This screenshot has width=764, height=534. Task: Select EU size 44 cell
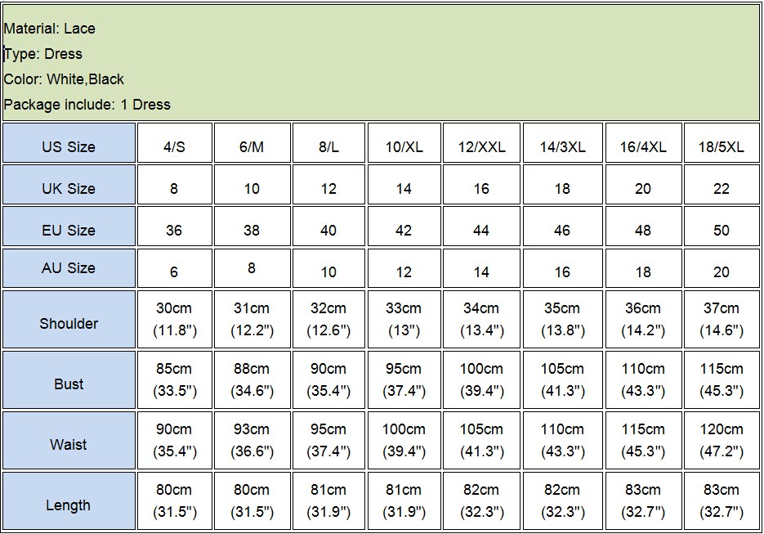481,230
